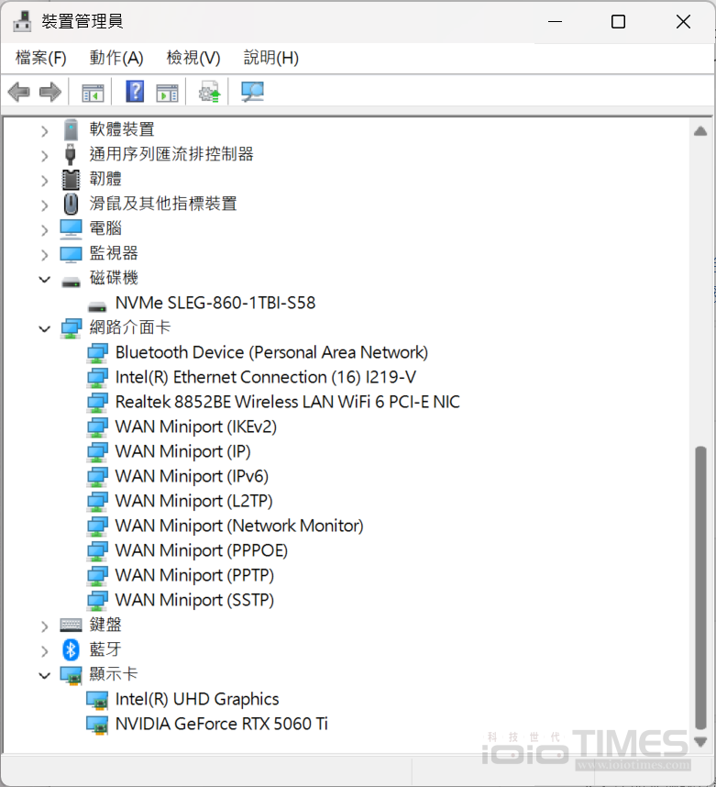Screen dimensions: 716x787
Task: Select WAN Miniport (Network Monitor)
Action: 239,526
